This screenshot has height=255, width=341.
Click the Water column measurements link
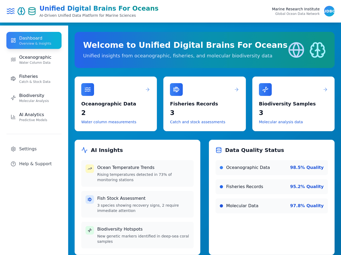(109, 122)
